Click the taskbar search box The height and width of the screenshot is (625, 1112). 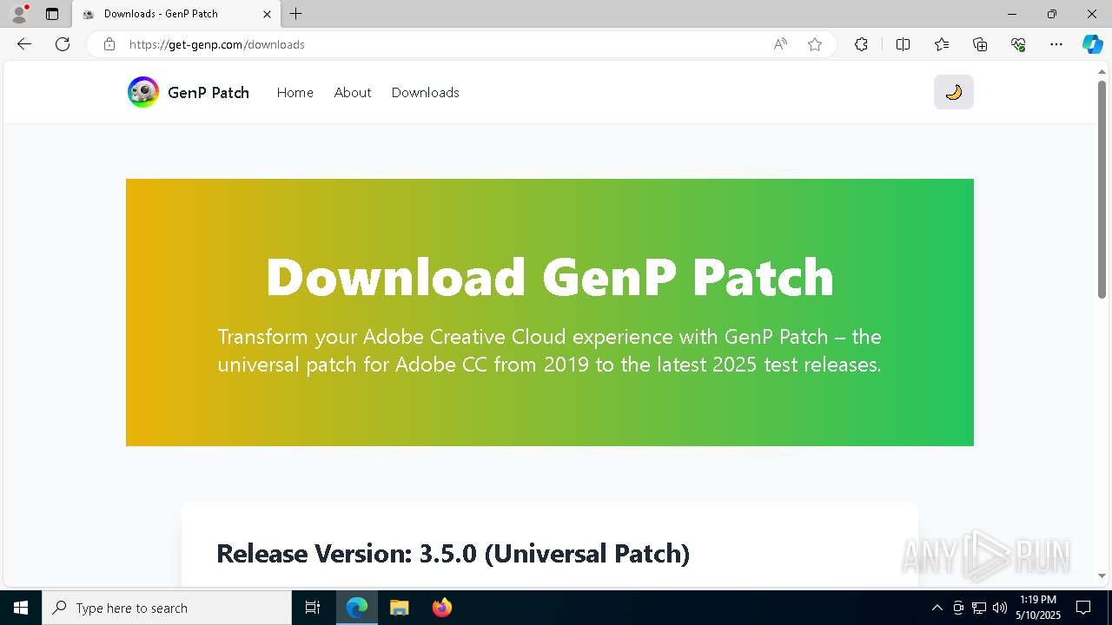pyautogui.click(x=167, y=608)
